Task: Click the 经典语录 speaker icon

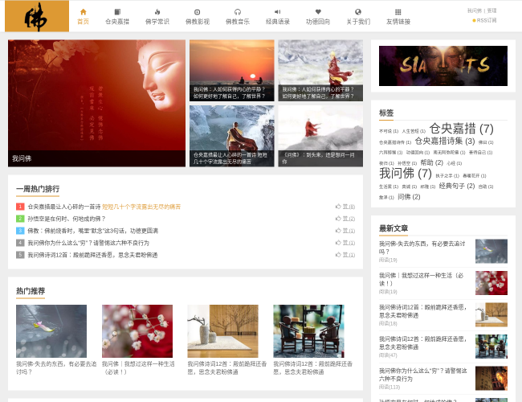Action: tap(278, 12)
